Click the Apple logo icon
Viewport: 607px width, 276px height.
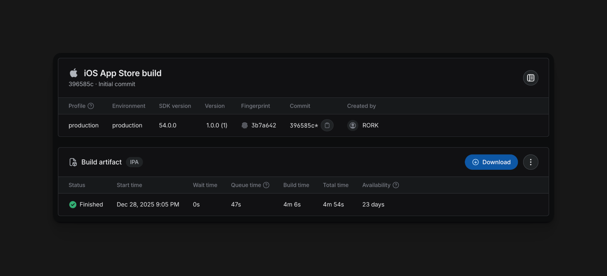[74, 73]
